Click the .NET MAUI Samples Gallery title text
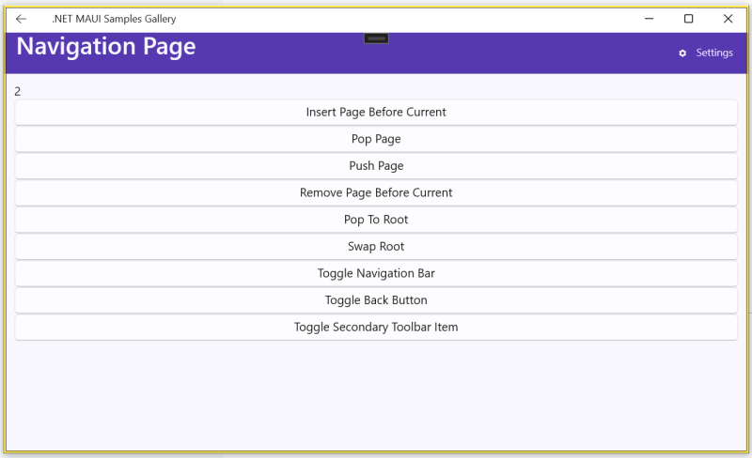This screenshot has width=752, height=458. tap(114, 19)
